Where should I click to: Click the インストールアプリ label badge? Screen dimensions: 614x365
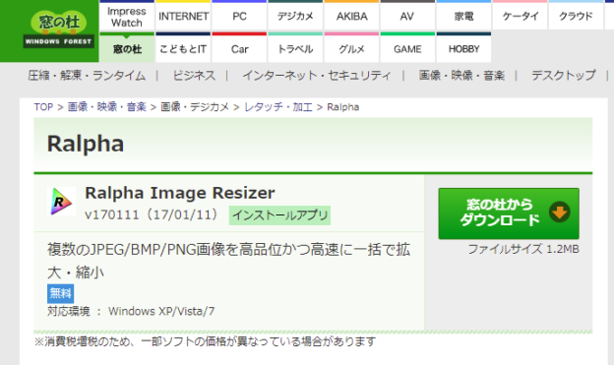pos(279,215)
